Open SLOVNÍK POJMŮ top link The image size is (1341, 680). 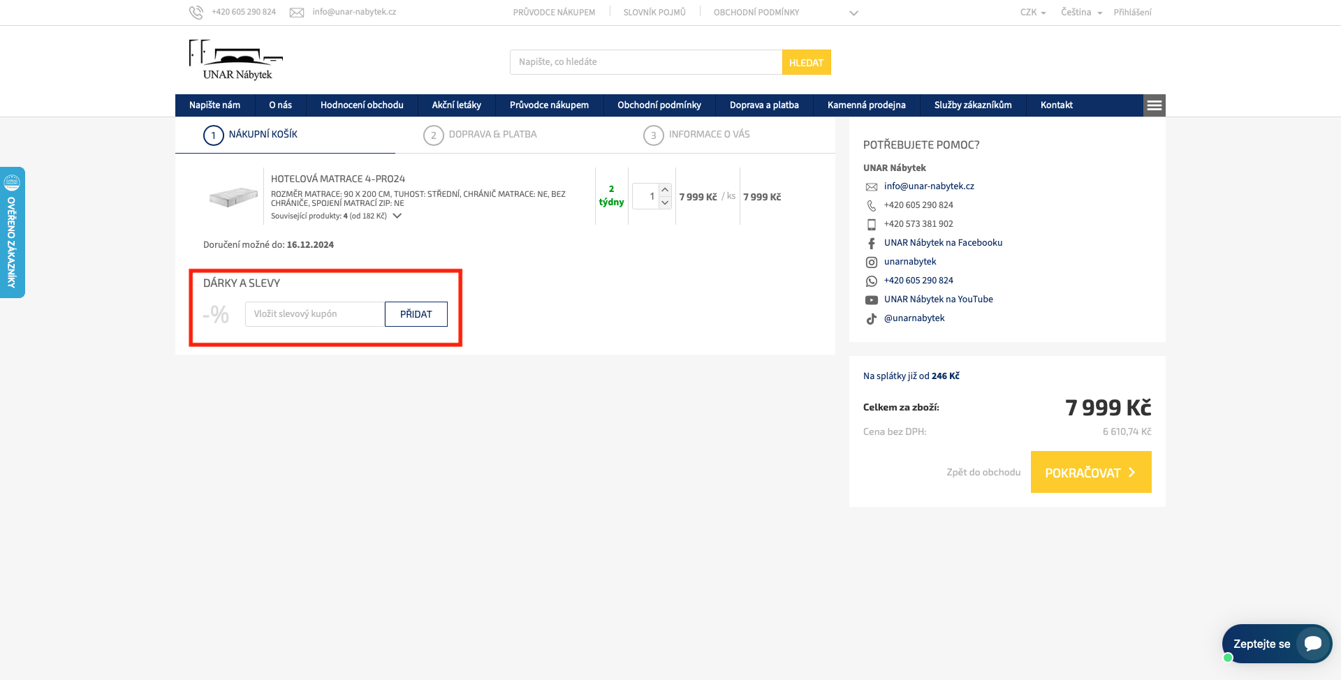coord(654,13)
